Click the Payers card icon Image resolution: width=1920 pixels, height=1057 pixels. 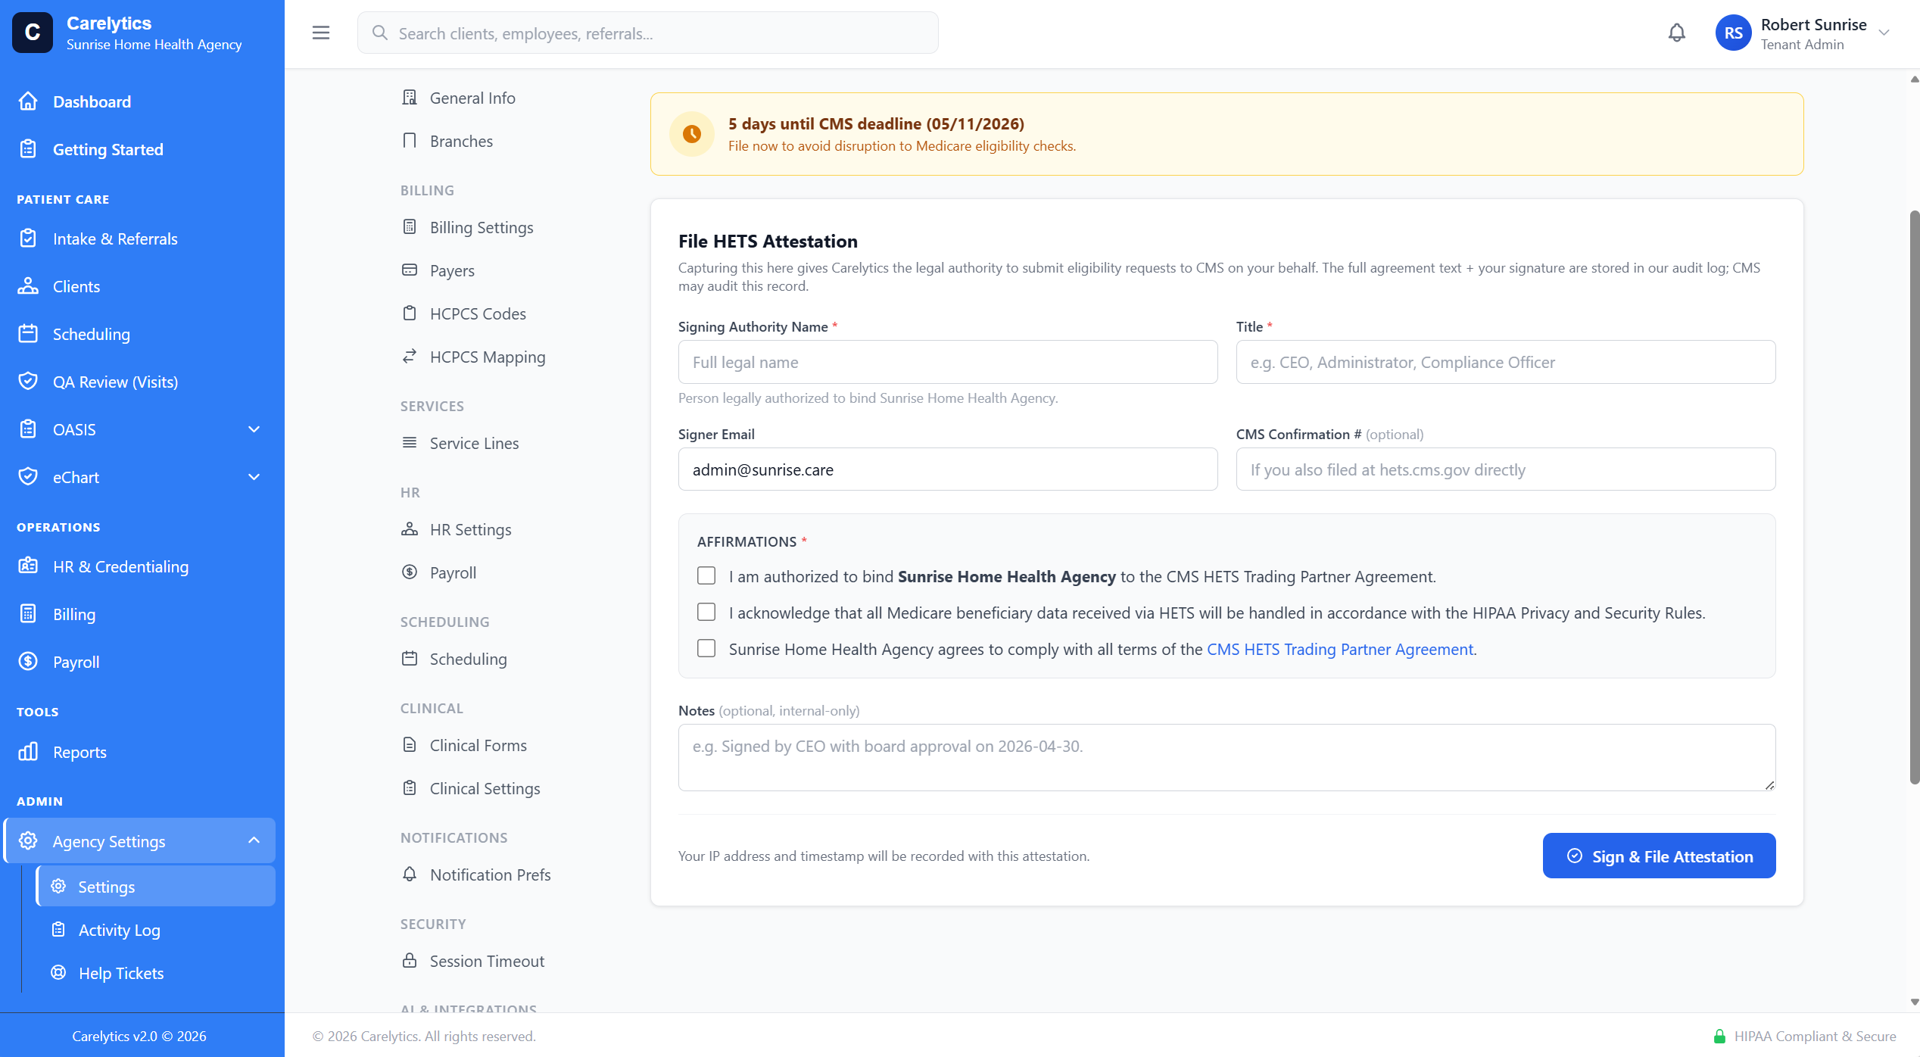(x=410, y=270)
